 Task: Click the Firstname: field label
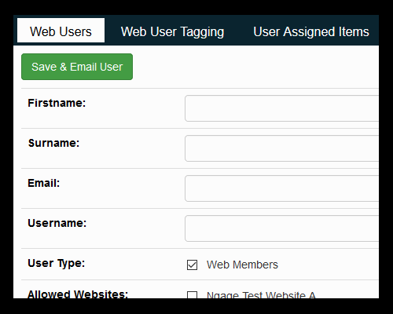(x=57, y=103)
